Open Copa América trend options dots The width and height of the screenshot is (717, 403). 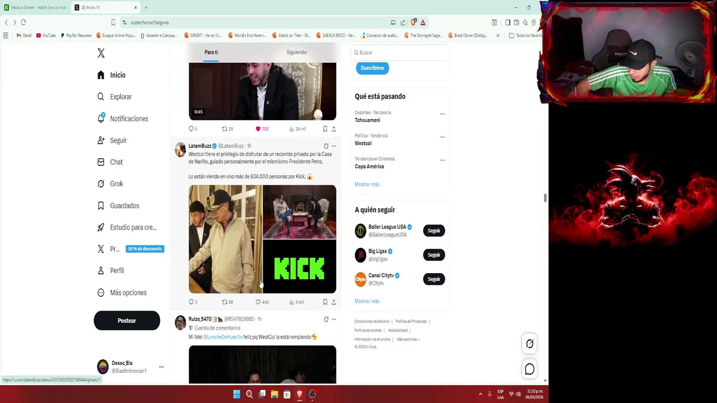[442, 160]
